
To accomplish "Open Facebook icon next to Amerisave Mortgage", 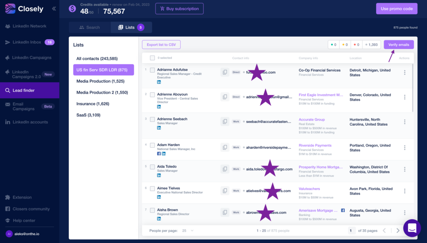I will [x=343, y=210].
